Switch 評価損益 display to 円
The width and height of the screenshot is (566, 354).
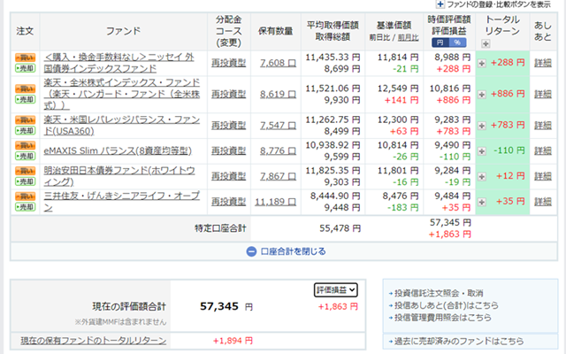point(440,42)
